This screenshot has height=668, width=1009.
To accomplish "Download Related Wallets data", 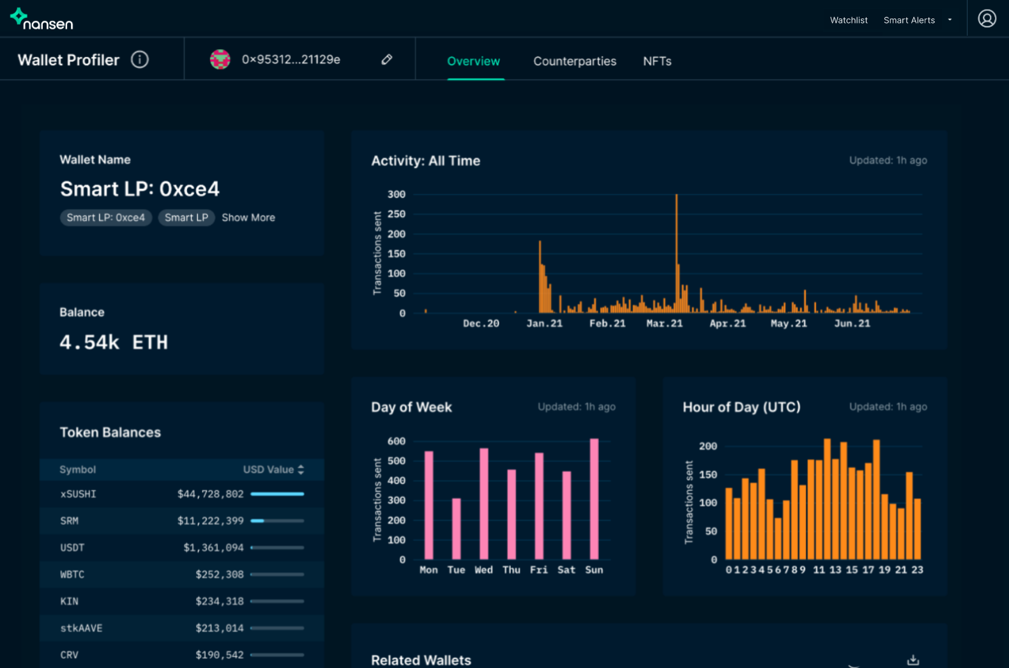I will pos(913,660).
